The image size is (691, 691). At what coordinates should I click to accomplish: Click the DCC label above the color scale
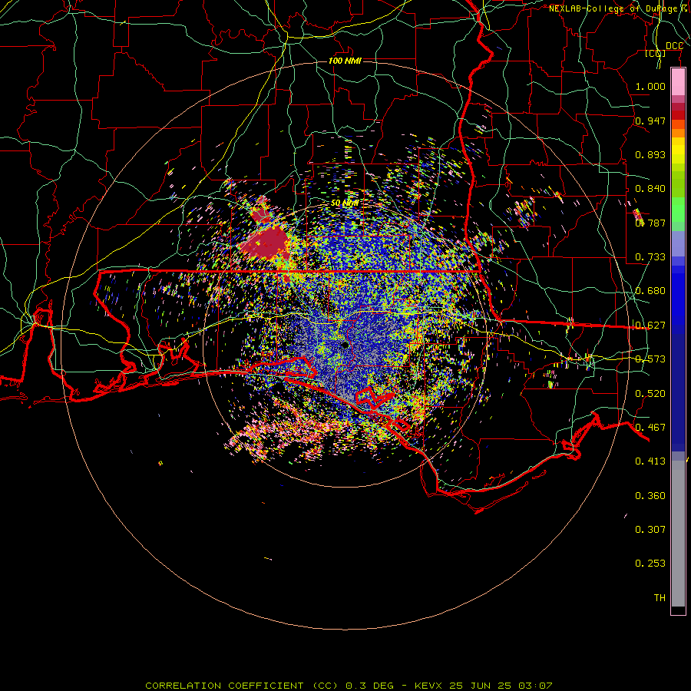(x=674, y=46)
